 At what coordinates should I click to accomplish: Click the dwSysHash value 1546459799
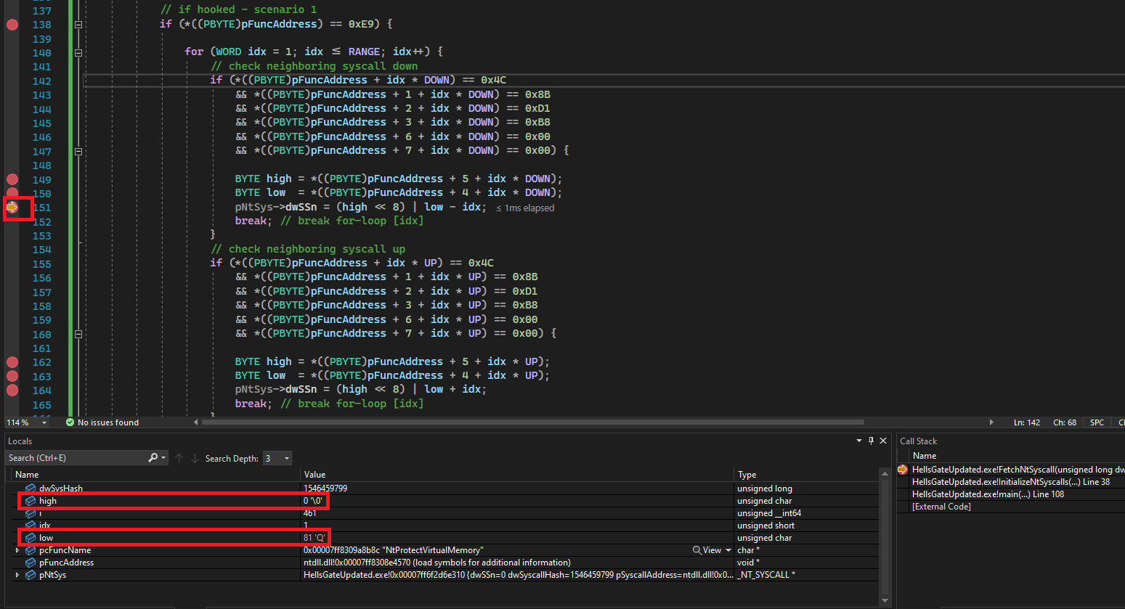[325, 489]
